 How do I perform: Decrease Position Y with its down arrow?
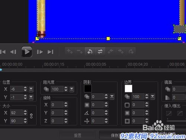(x=25, y=99)
